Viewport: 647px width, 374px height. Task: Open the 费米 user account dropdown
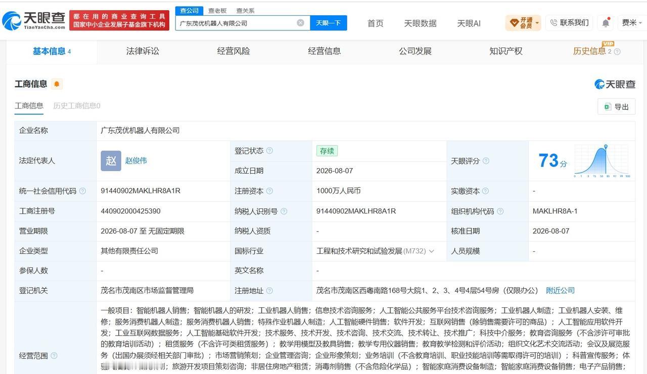pos(632,23)
